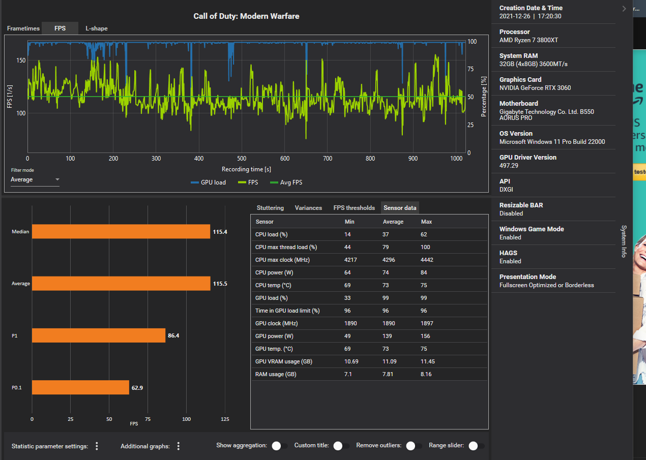646x460 pixels.
Task: Click the Gigabyte B550 AORUS PRO motherboard entry
Action: 547,115
